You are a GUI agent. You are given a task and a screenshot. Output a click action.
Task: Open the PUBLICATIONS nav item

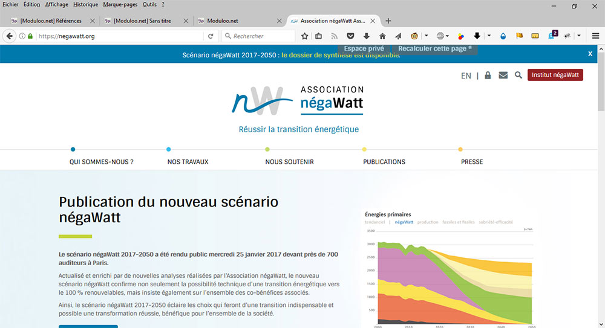click(384, 162)
